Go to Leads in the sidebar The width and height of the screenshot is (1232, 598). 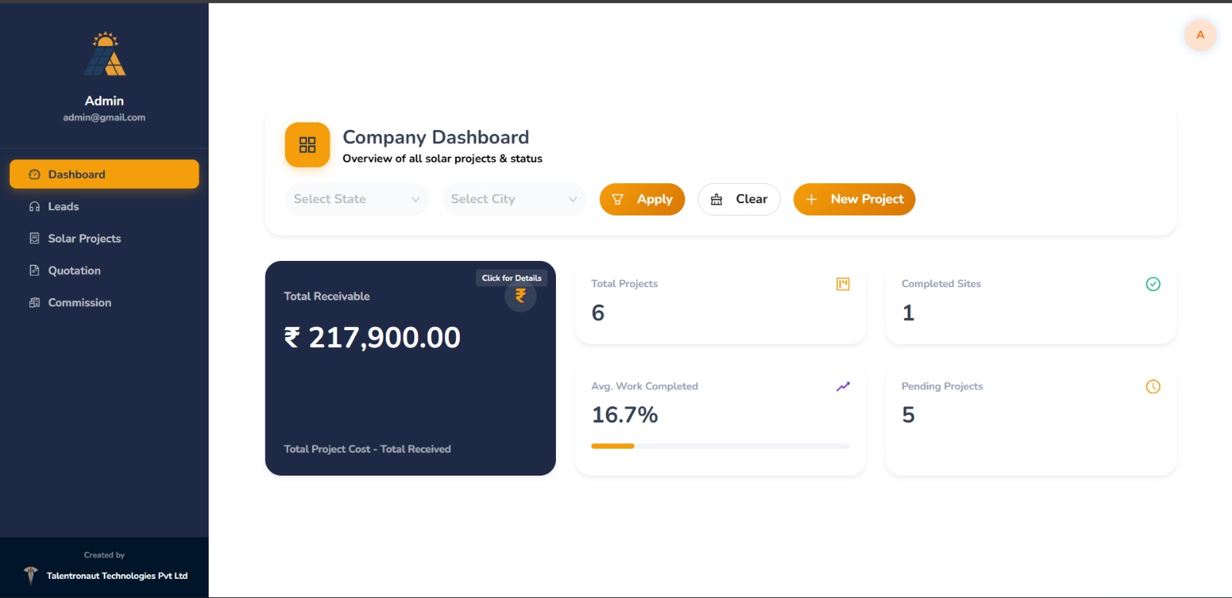point(64,206)
